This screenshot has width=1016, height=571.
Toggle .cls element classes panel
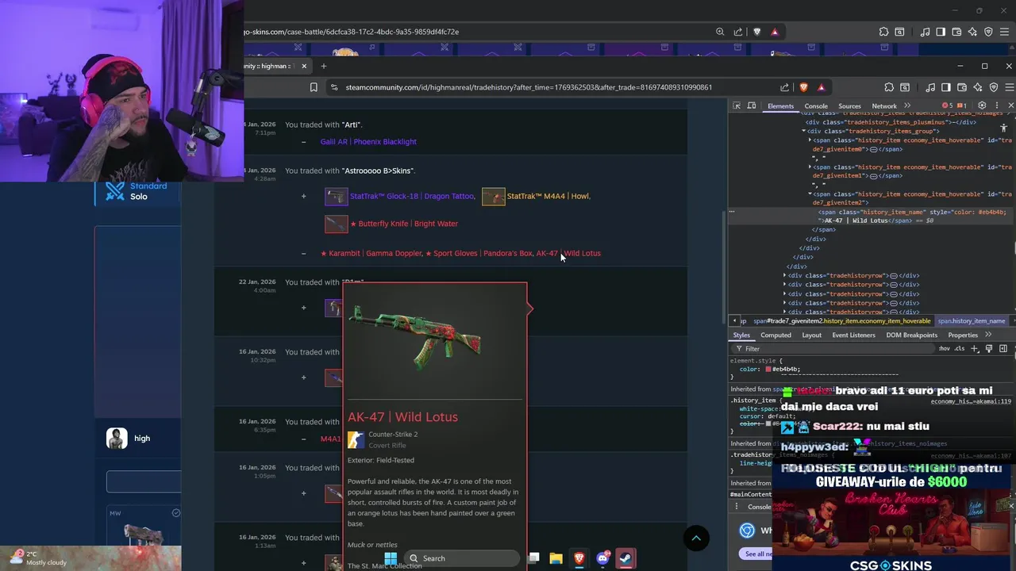point(959,348)
